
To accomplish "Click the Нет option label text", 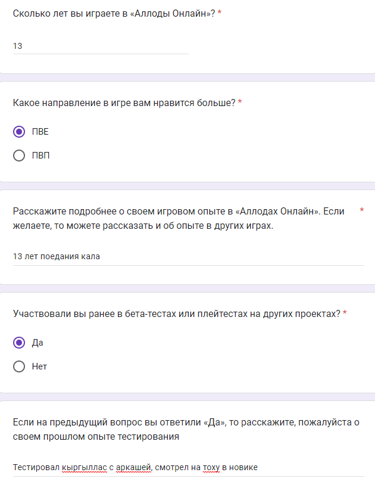I will coord(39,366).
